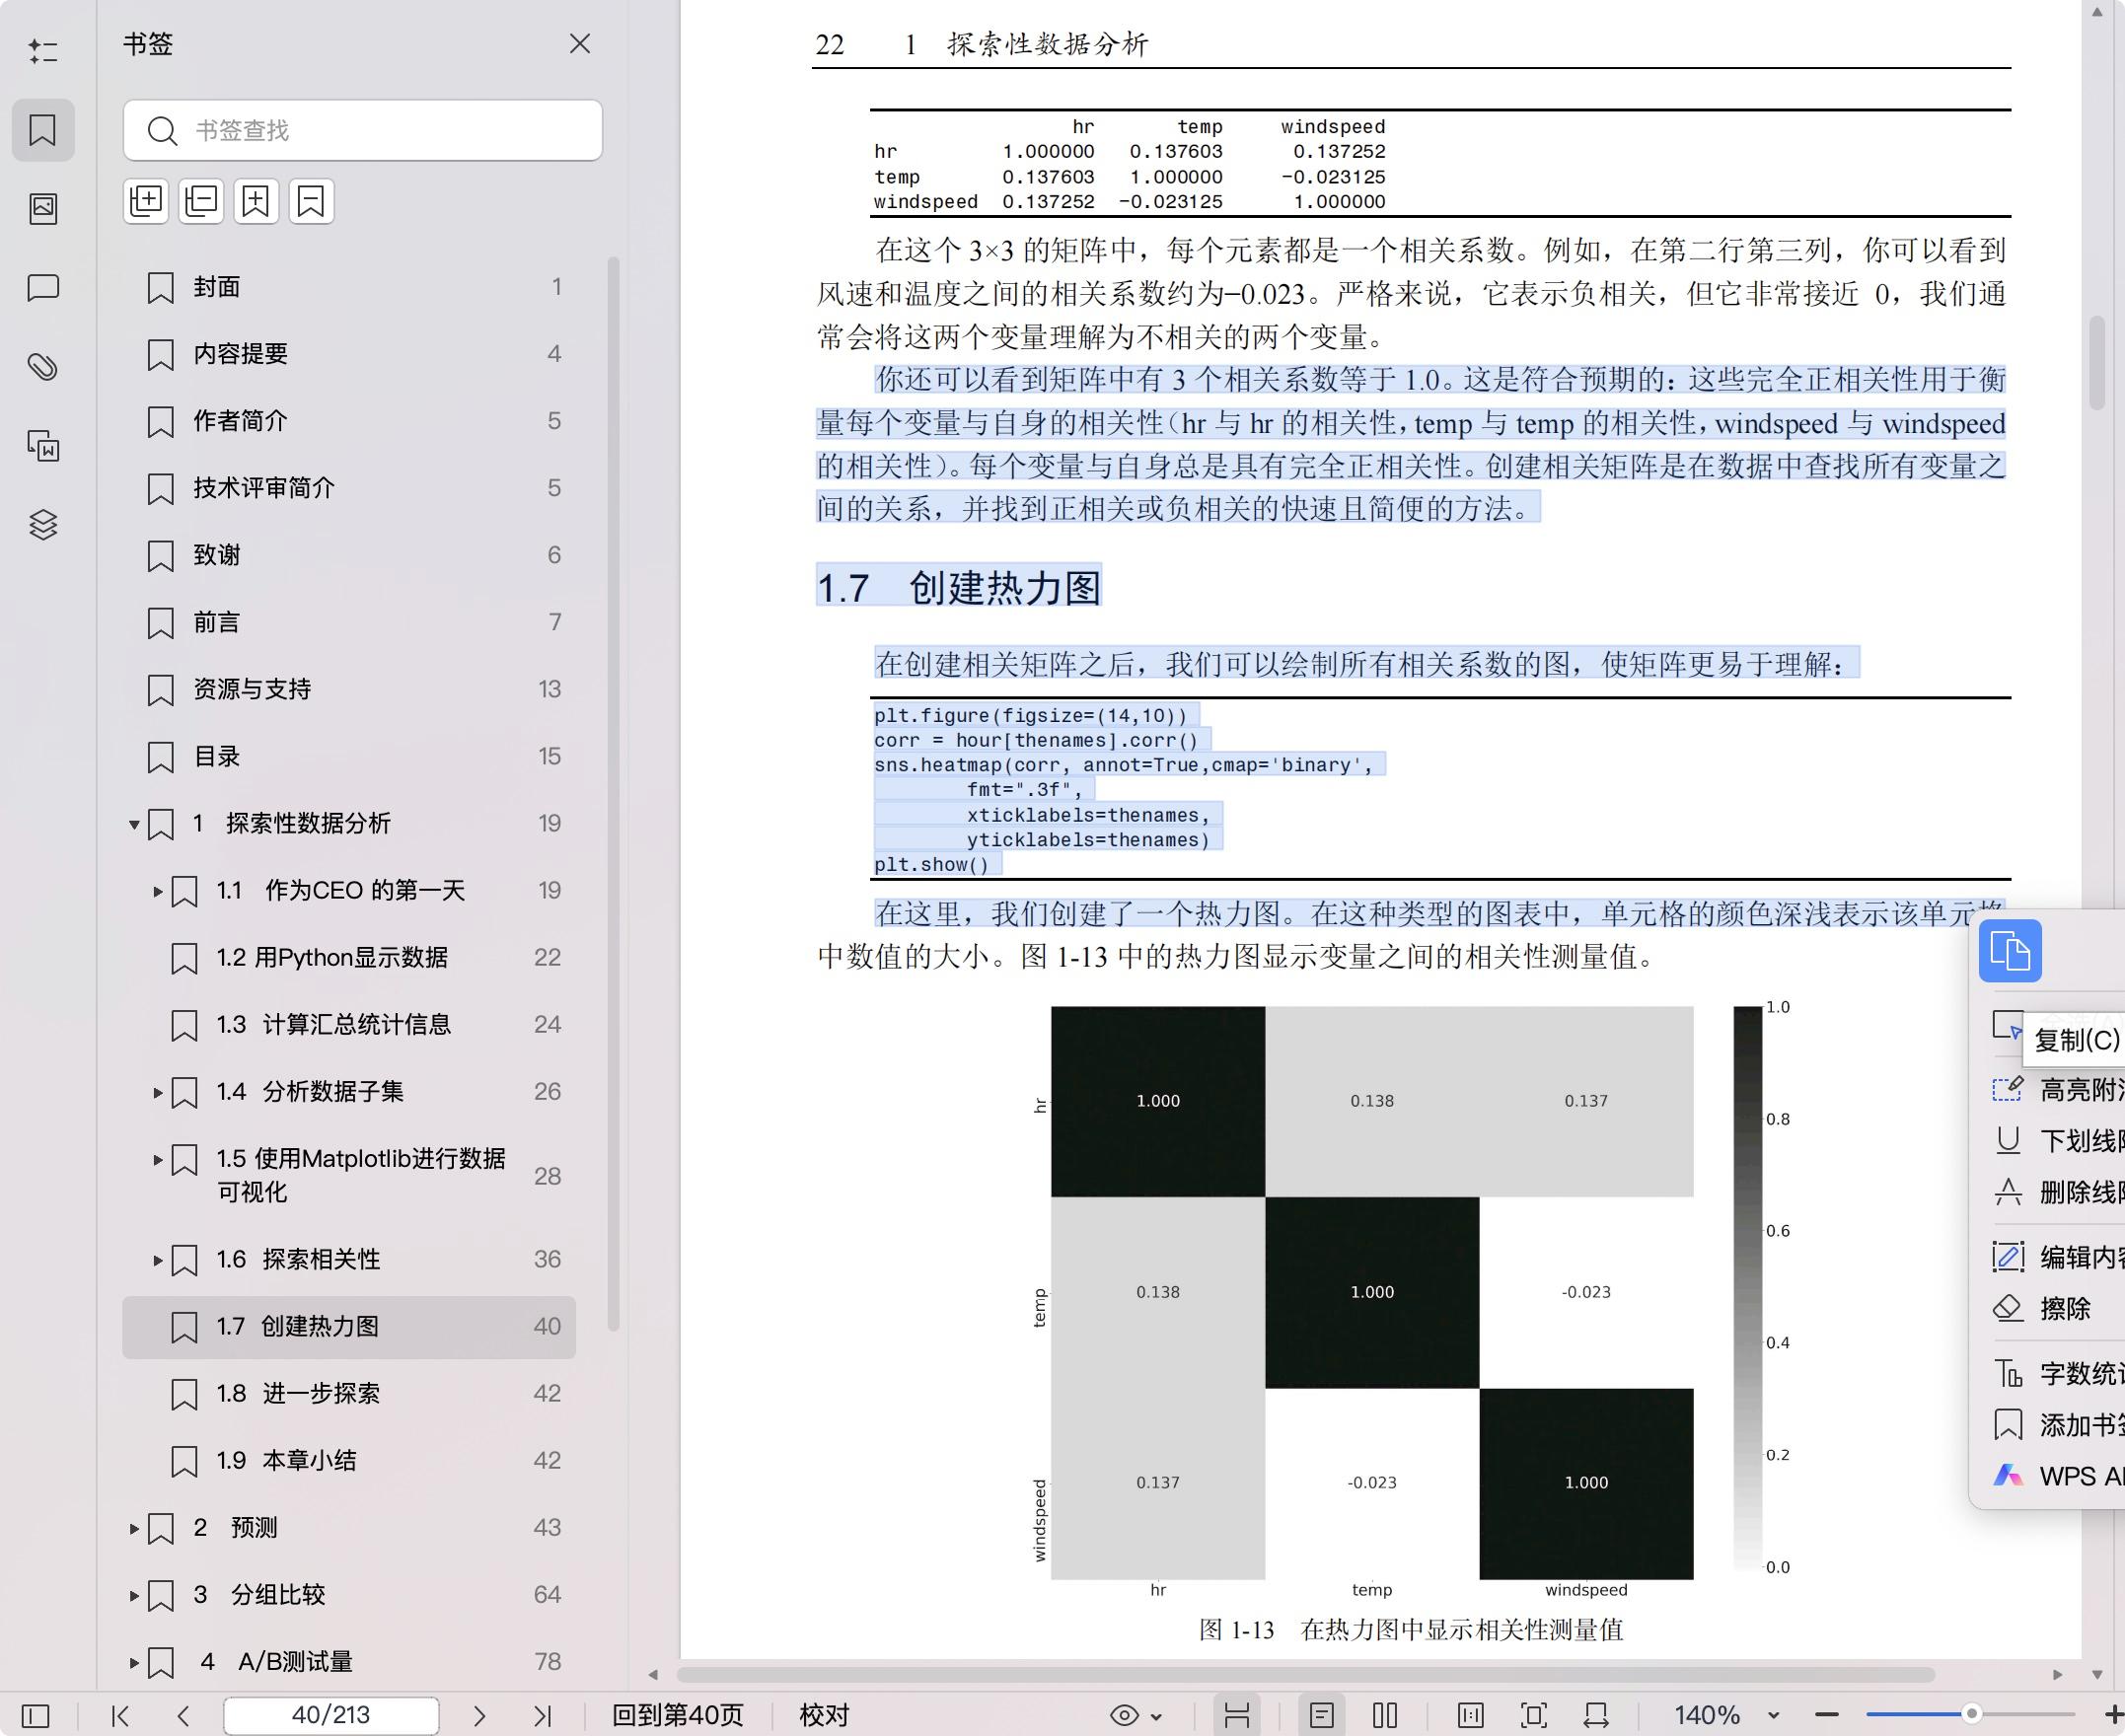
Task: Click the actual size view icon
Action: tap(1471, 1716)
